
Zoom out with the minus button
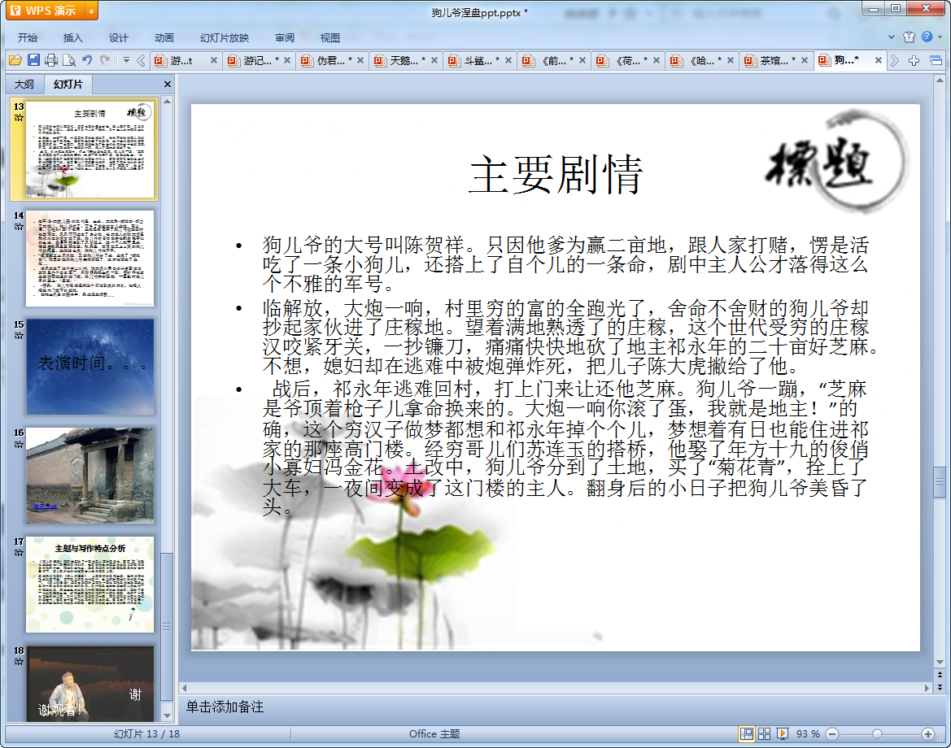pyautogui.click(x=833, y=734)
